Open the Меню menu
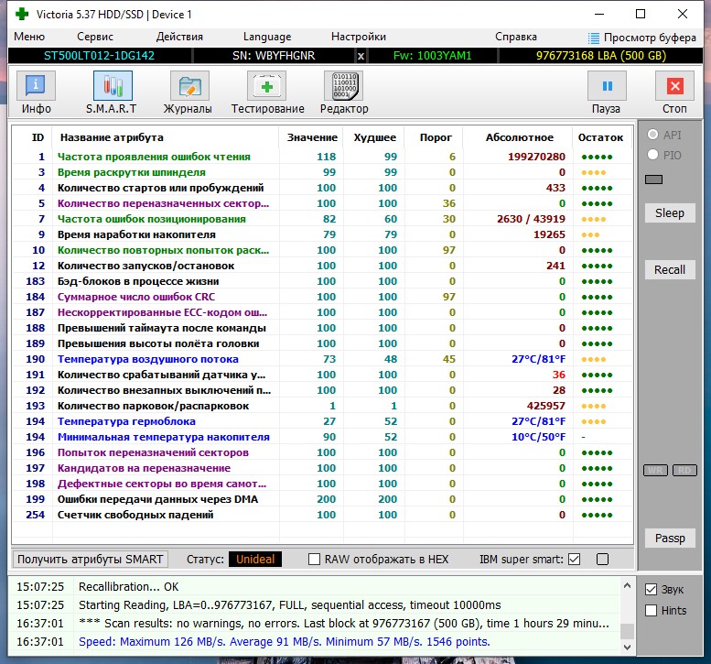711x664 pixels. (29, 37)
